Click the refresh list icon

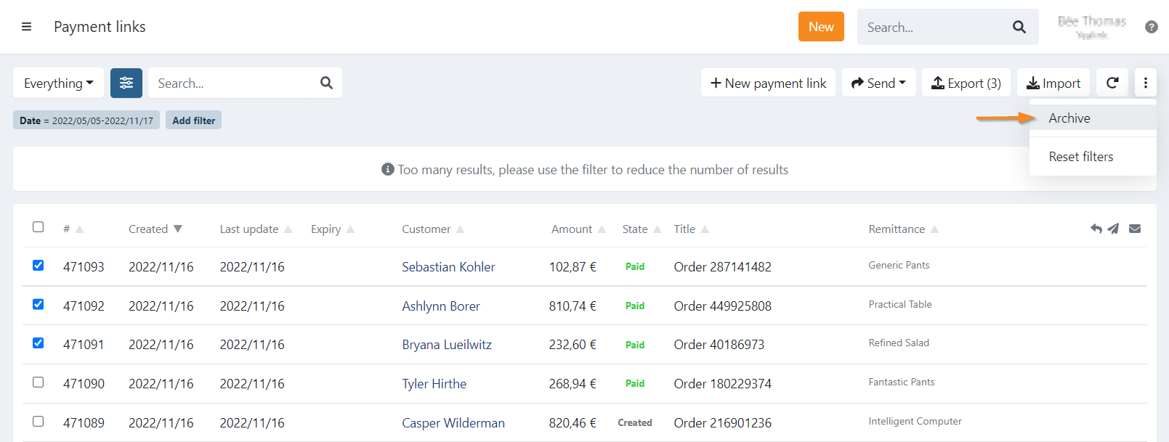pos(1112,83)
